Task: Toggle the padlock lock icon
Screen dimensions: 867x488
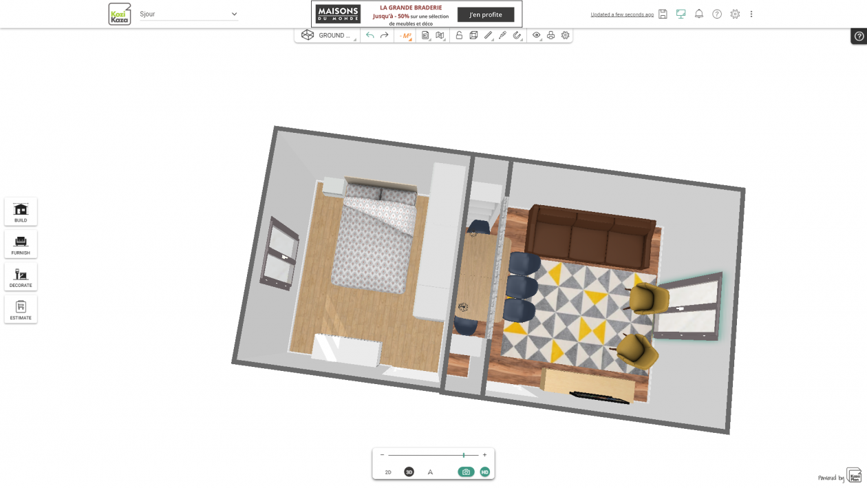Action: pos(459,36)
